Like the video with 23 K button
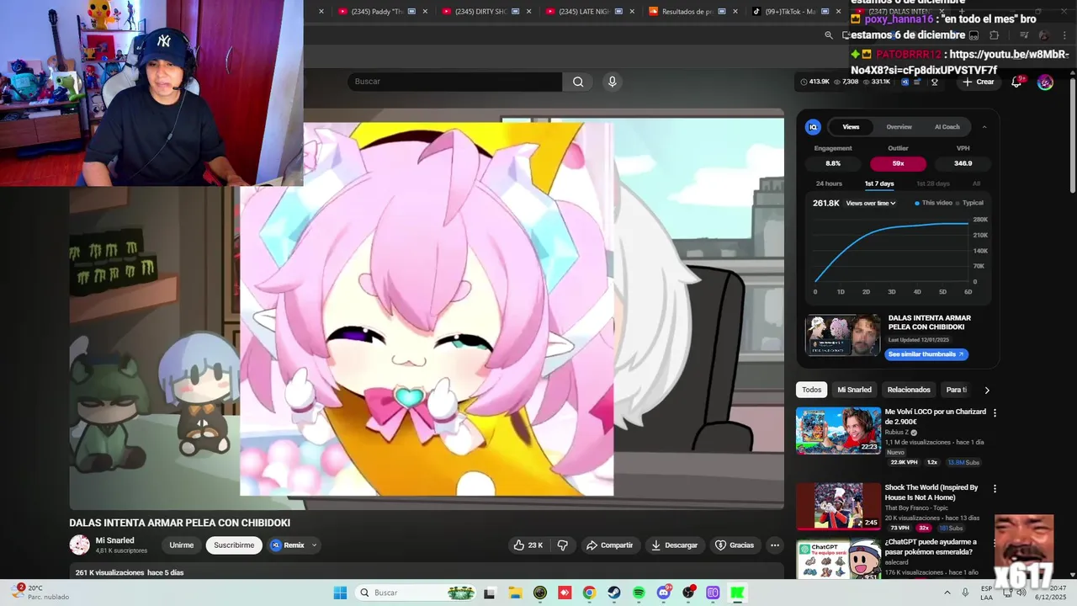 528,545
